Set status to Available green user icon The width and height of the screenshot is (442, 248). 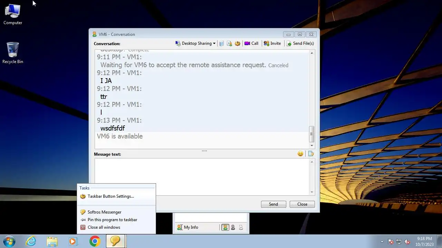coord(225,227)
